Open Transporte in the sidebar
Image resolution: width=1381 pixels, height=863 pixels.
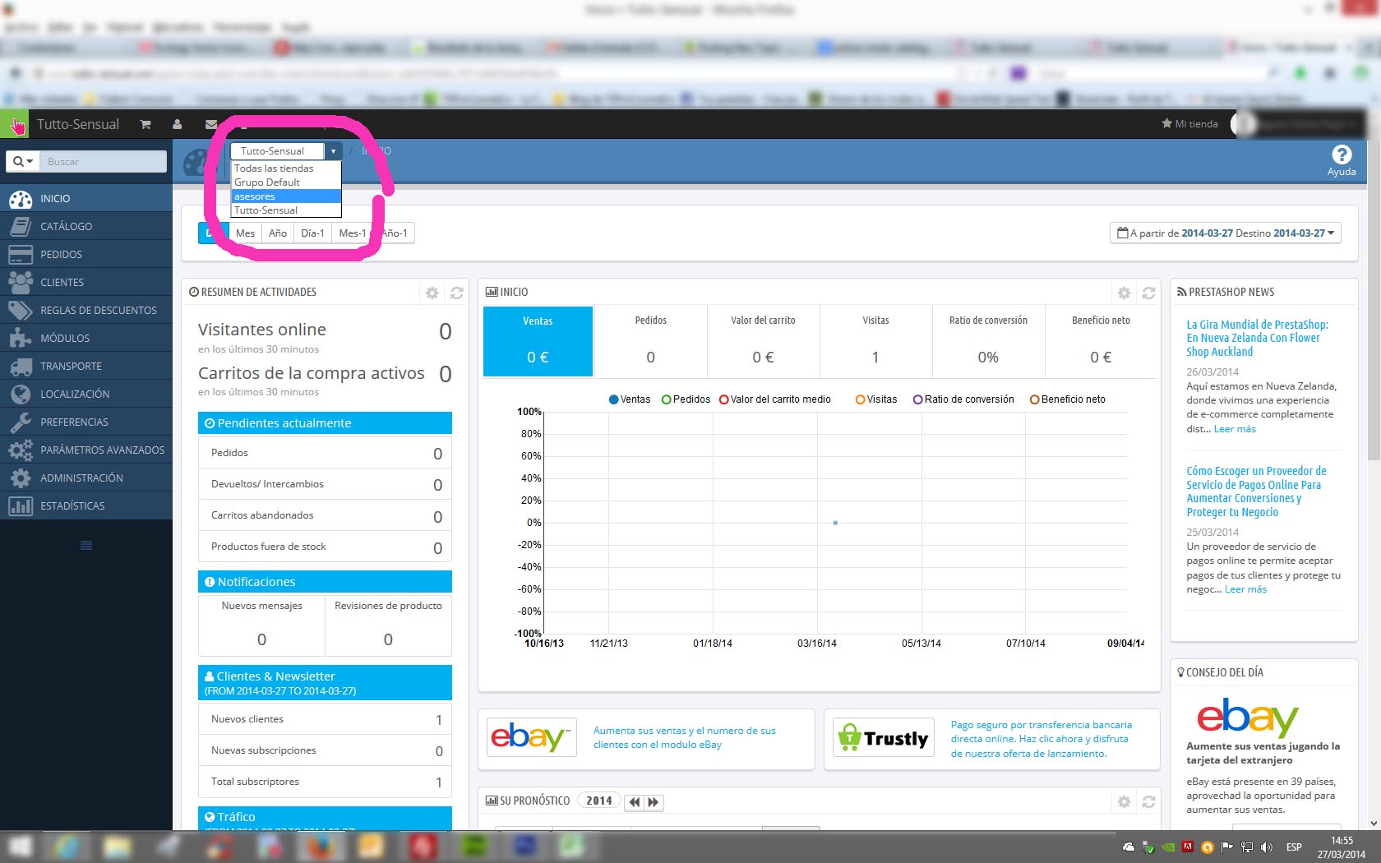86,366
